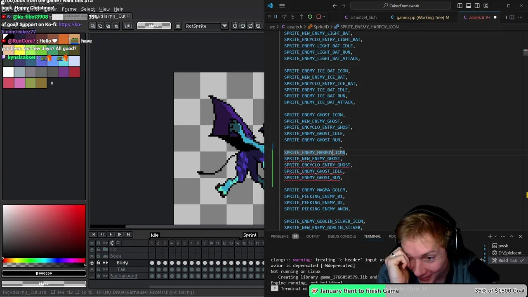
Task: Toggle visibility of the Tail layer
Action: pyautogui.click(x=92, y=269)
